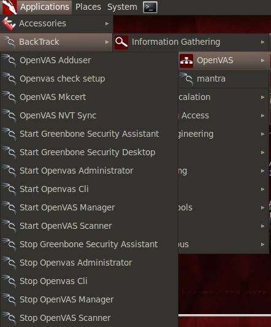Select Stop Greenbone Security Assistant

click(x=89, y=244)
